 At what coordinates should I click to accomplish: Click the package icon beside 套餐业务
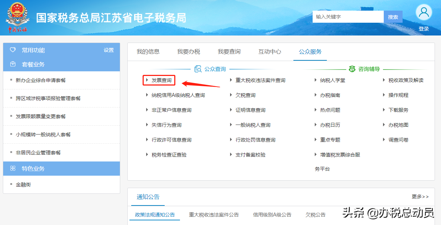click(12, 65)
